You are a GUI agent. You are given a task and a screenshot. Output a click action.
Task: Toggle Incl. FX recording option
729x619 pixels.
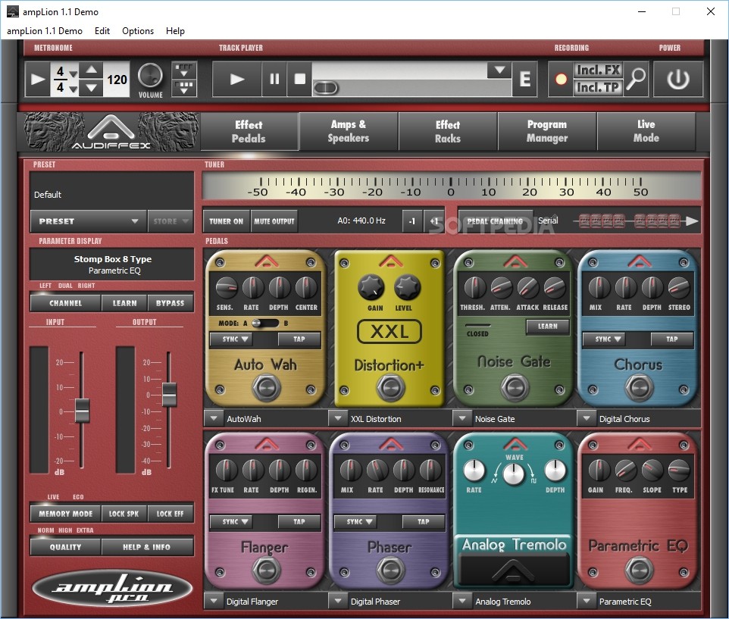point(597,70)
